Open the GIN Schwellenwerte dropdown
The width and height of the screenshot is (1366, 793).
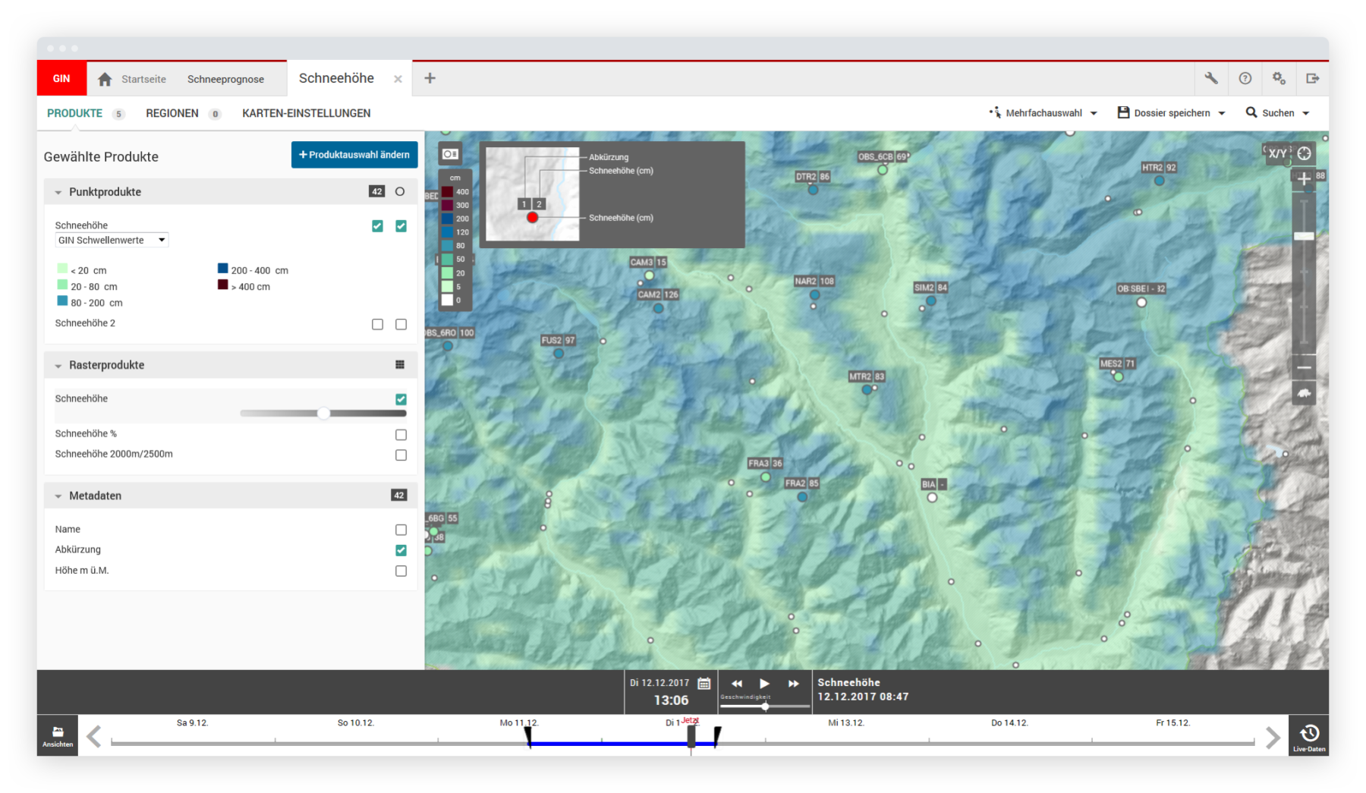click(x=112, y=241)
